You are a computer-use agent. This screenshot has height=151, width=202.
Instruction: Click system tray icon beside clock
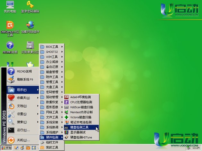click(x=189, y=148)
